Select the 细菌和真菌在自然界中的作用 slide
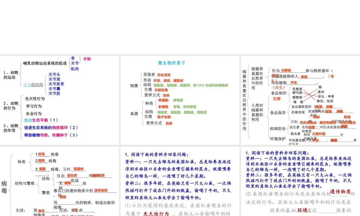 click(x=300, y=97)
